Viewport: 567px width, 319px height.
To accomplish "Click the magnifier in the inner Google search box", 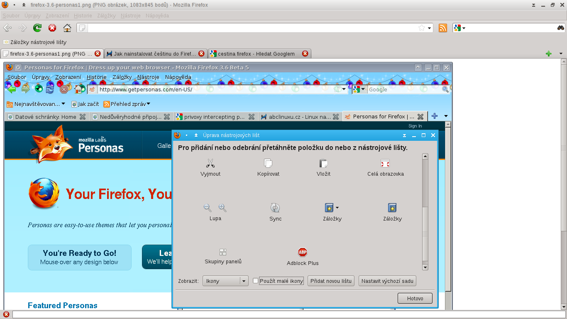I will pyautogui.click(x=445, y=89).
